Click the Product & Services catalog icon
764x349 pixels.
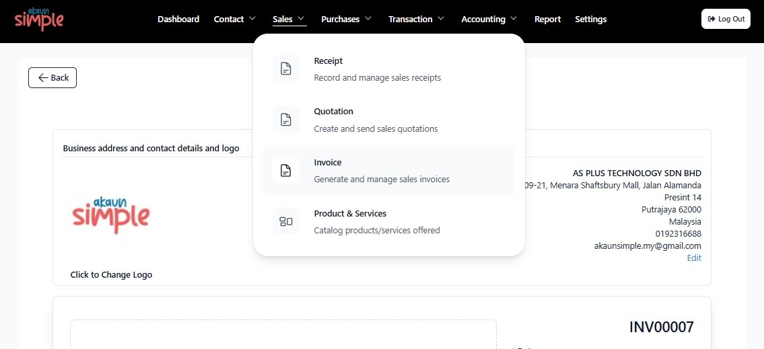click(286, 221)
